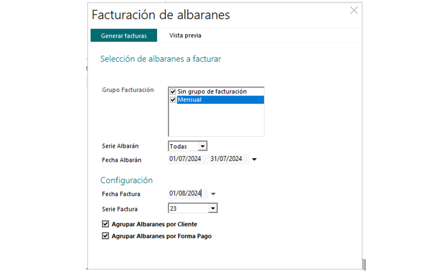Open the Serie Albarán dropdown arrow
Viewport: 440px width, 272px height.
[x=203, y=146]
